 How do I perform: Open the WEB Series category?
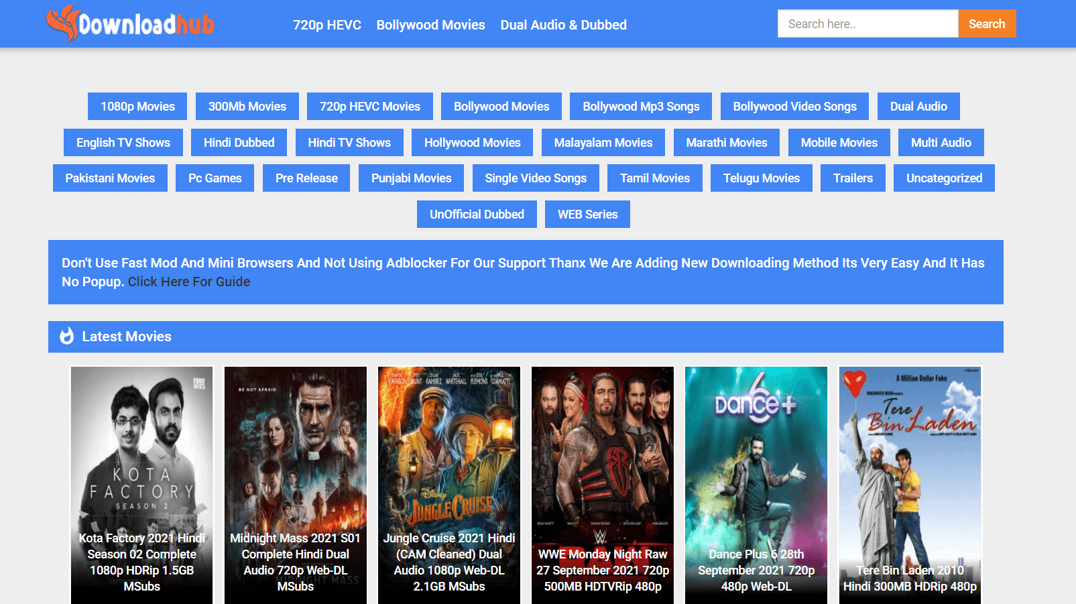coord(587,215)
